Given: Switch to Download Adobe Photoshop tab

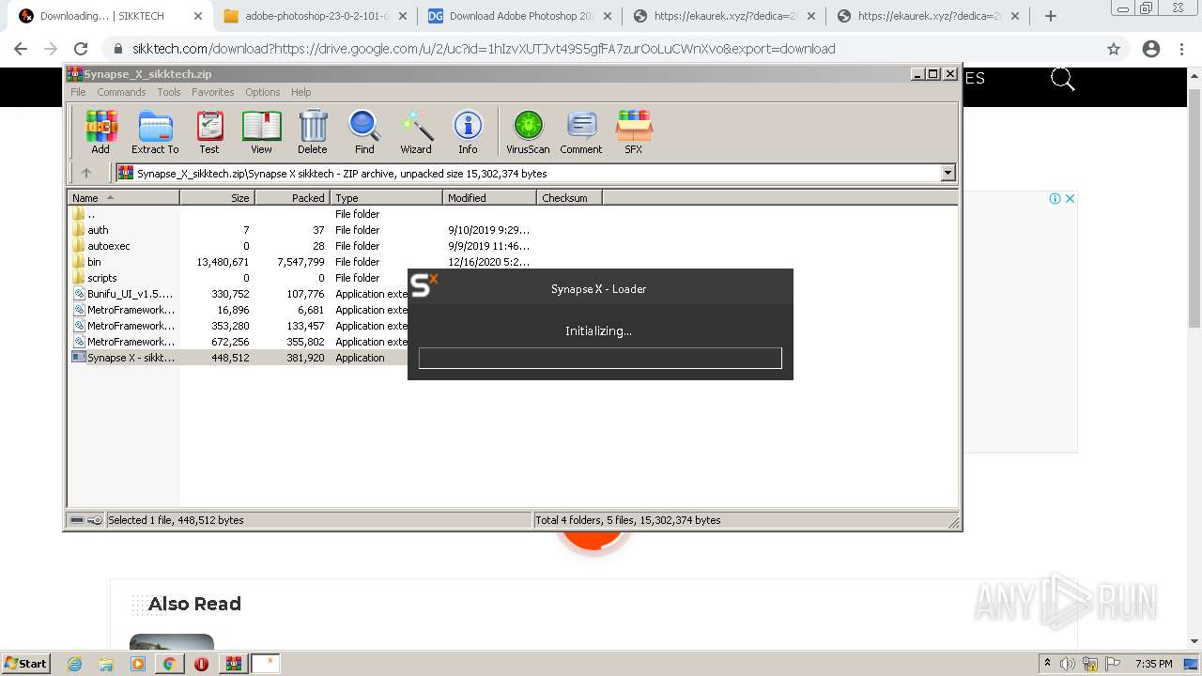Looking at the screenshot, I should click(519, 16).
